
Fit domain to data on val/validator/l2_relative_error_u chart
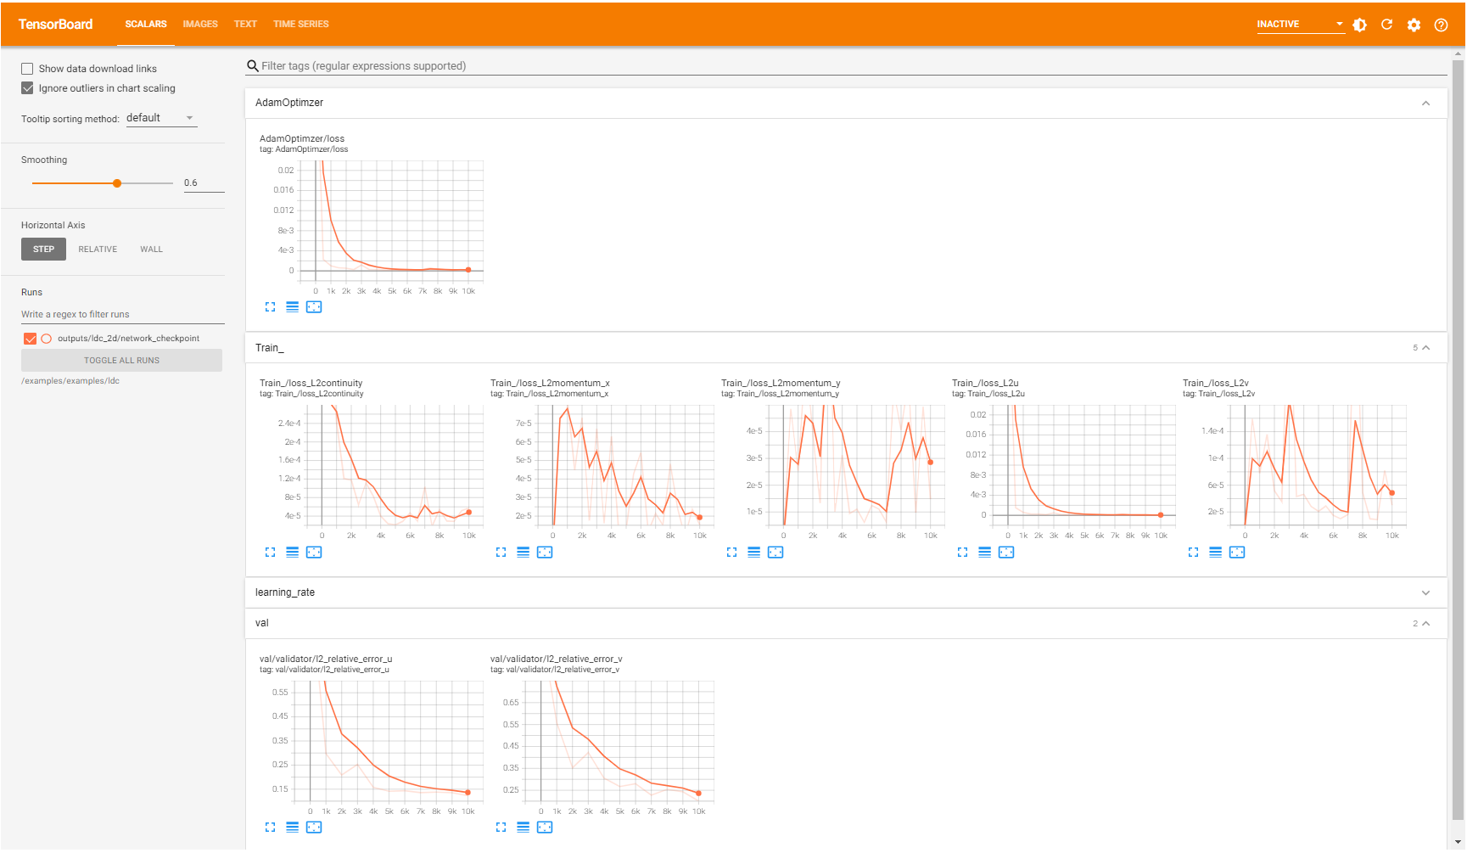314,827
